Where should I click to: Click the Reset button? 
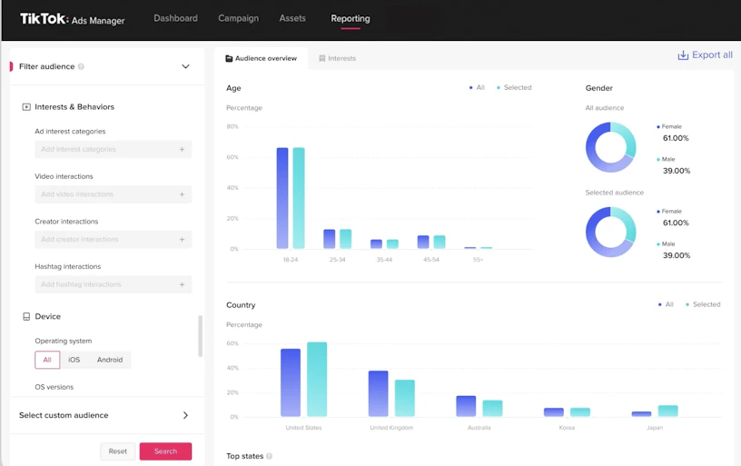tap(118, 451)
